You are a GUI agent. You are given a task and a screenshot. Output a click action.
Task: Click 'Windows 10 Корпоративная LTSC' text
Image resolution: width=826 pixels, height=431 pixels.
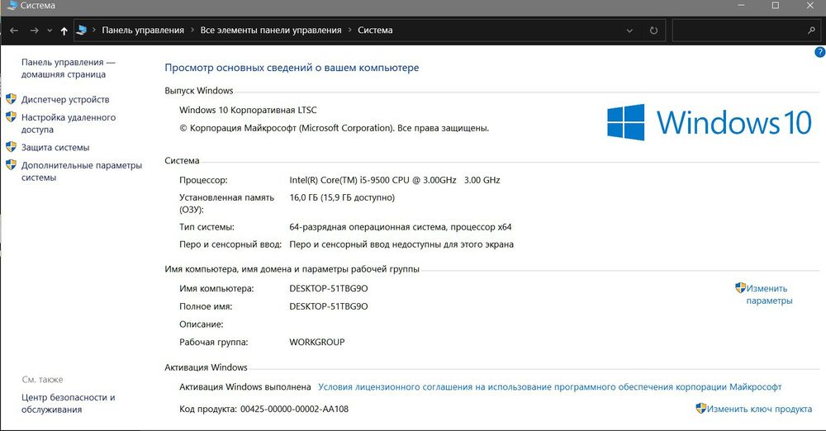coord(248,110)
